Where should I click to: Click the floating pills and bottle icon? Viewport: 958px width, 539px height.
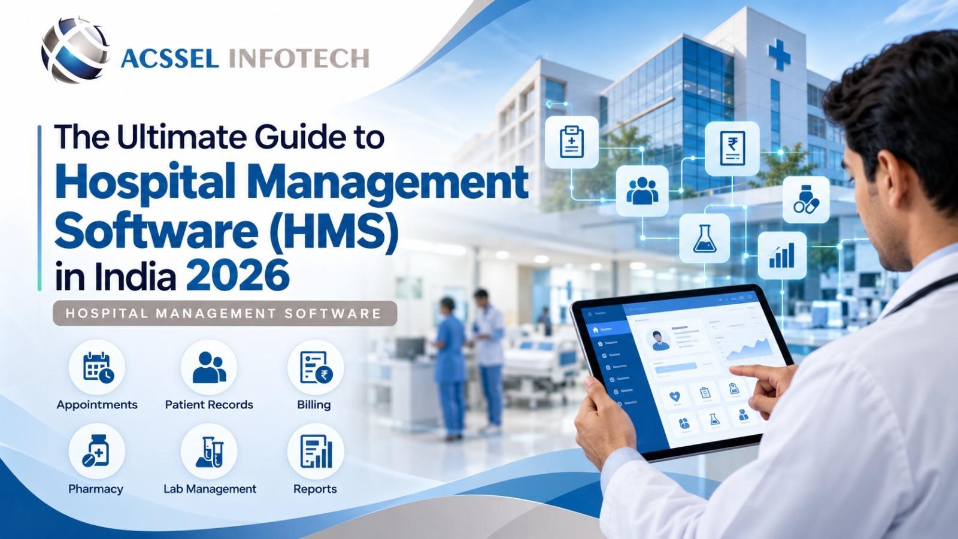click(806, 199)
